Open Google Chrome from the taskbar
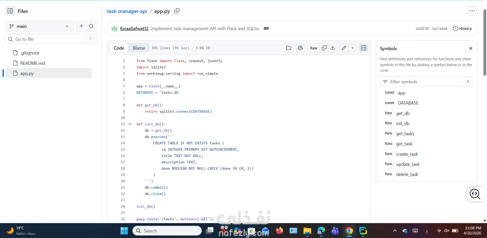This screenshot has height=238, width=487. [349, 231]
